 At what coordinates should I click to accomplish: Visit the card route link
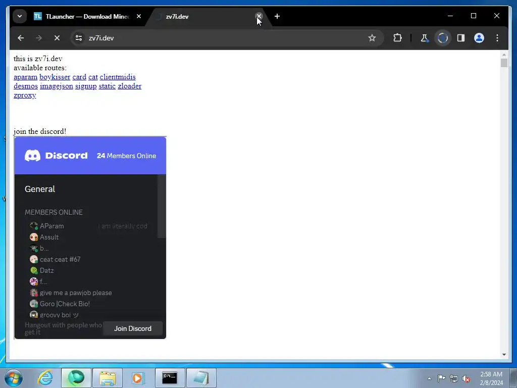79,77
